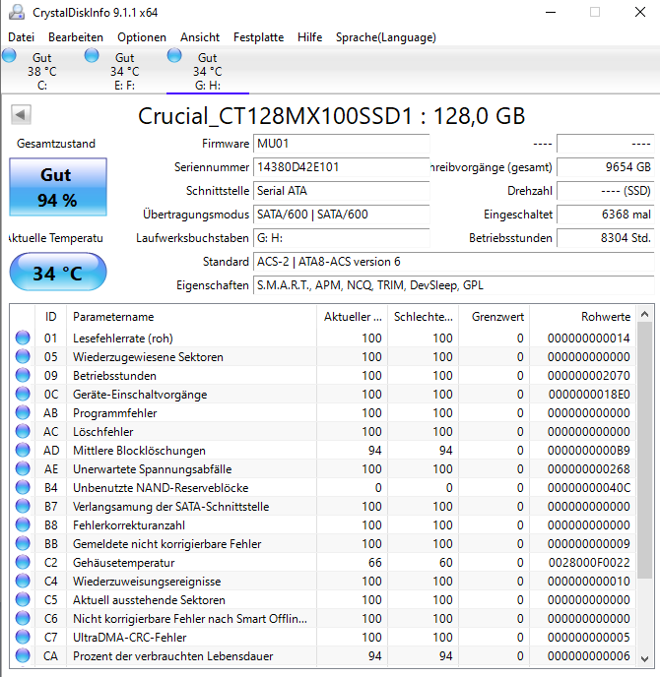The height and width of the screenshot is (677, 660).
Task: Select the E: F: drive tab
Action: [x=124, y=71]
